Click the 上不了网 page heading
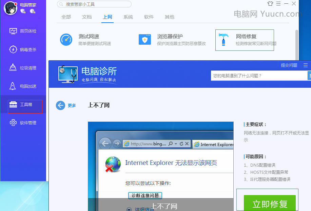 pos(99,105)
